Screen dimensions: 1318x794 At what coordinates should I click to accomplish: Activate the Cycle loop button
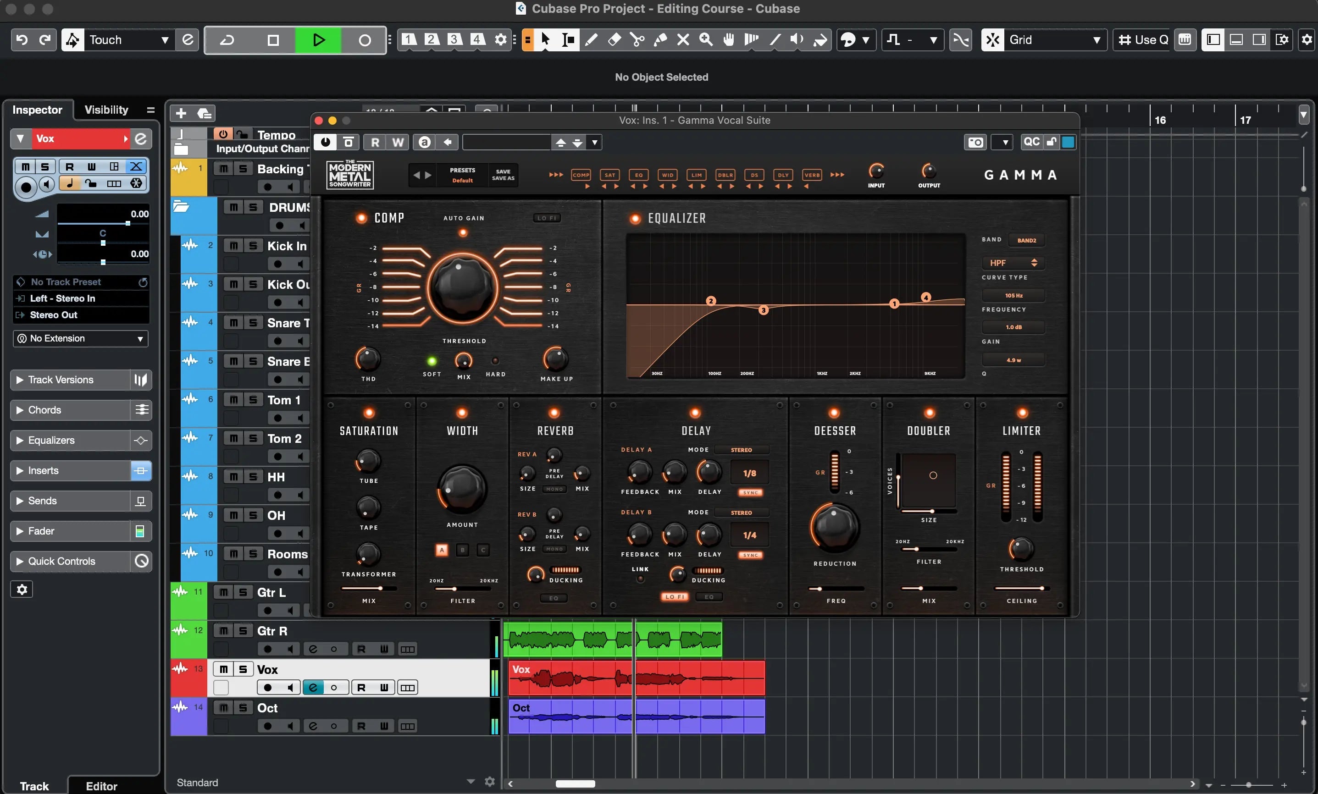[227, 40]
